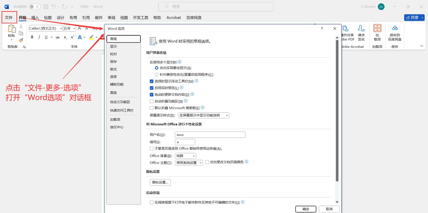This screenshot has height=213, width=428.
Task: Click the Copy icon in clipboard group
Action: pos(21,33)
